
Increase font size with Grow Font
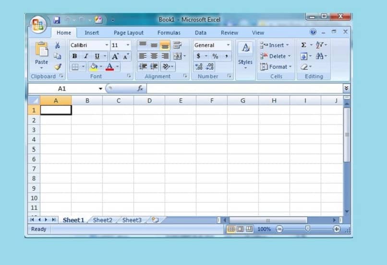[115, 56]
